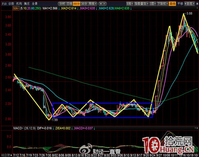Select the 30分 timeframe tab
Image resolution: width=199 pixels, height=157 pixels.
pyautogui.click(x=84, y=4)
